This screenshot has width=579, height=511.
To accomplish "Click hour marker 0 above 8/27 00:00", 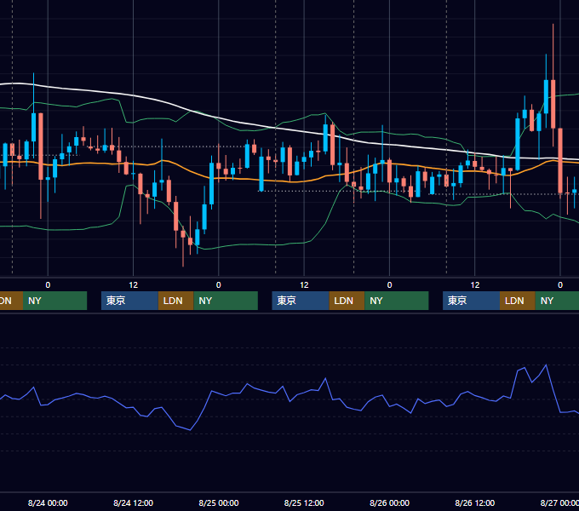I will click(560, 284).
